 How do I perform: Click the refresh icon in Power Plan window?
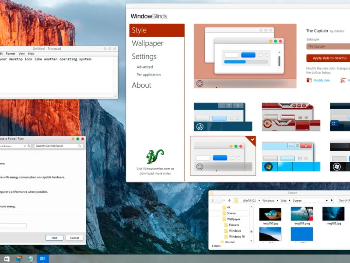click(29, 146)
